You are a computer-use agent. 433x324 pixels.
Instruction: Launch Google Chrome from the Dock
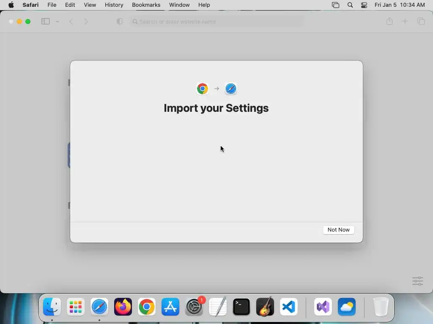(x=147, y=307)
